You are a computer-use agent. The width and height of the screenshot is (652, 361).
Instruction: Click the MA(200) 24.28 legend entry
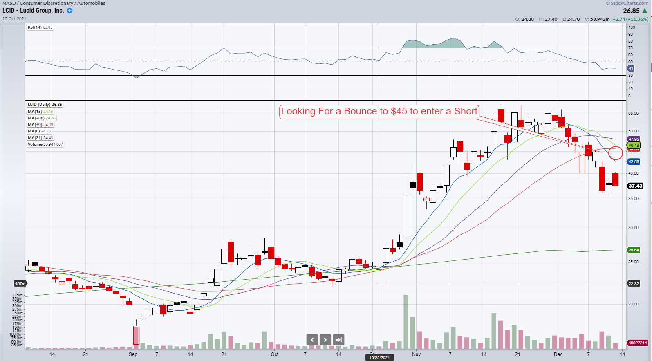pyautogui.click(x=42, y=118)
